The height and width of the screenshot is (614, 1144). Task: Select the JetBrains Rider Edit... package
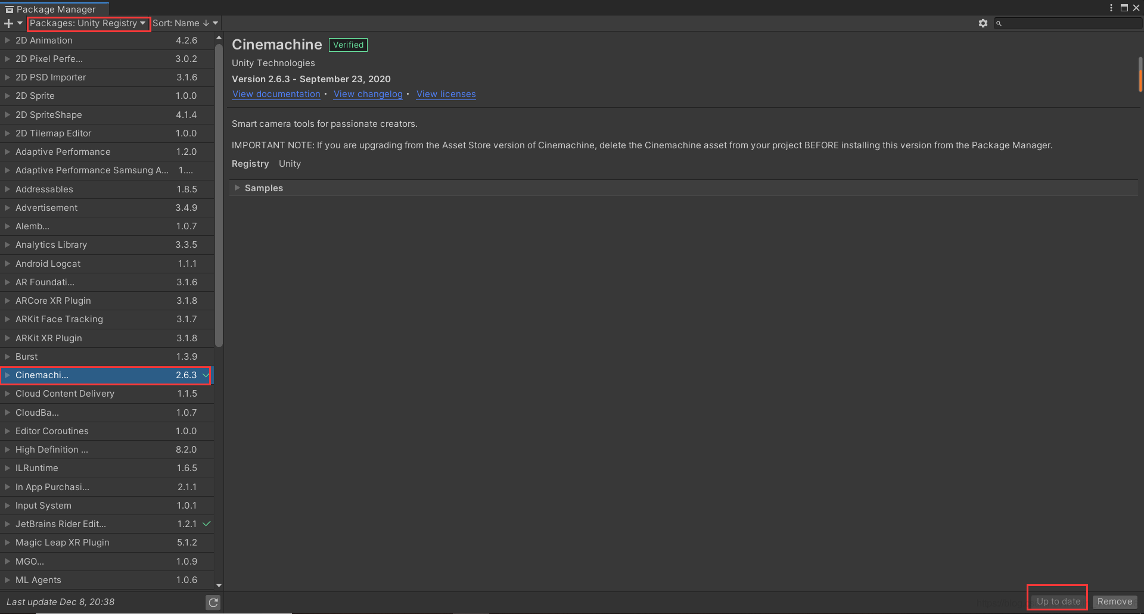point(107,524)
